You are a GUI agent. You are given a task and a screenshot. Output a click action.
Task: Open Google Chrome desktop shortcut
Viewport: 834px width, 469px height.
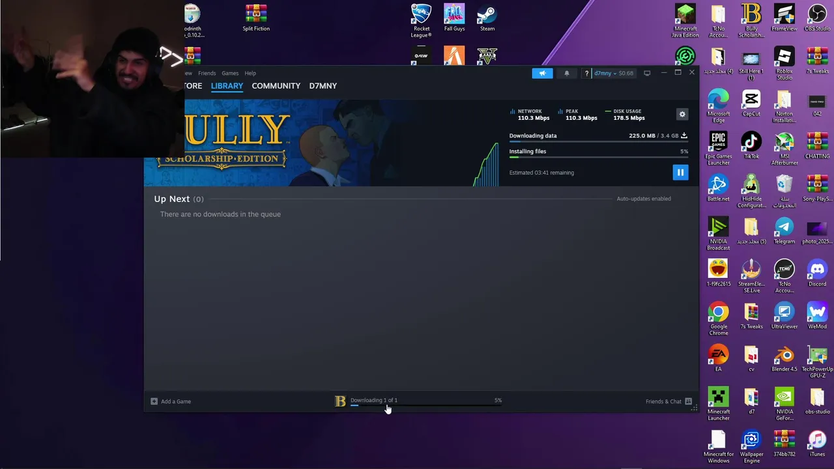click(718, 319)
